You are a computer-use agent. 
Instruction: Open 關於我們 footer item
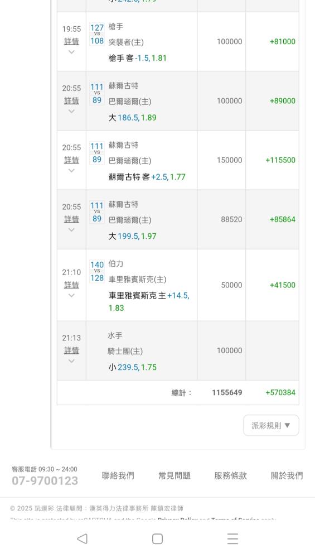click(x=287, y=475)
